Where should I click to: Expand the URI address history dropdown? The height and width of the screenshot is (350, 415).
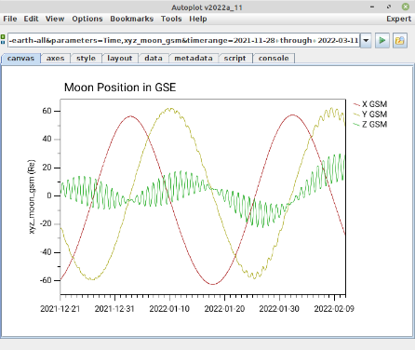pos(366,41)
